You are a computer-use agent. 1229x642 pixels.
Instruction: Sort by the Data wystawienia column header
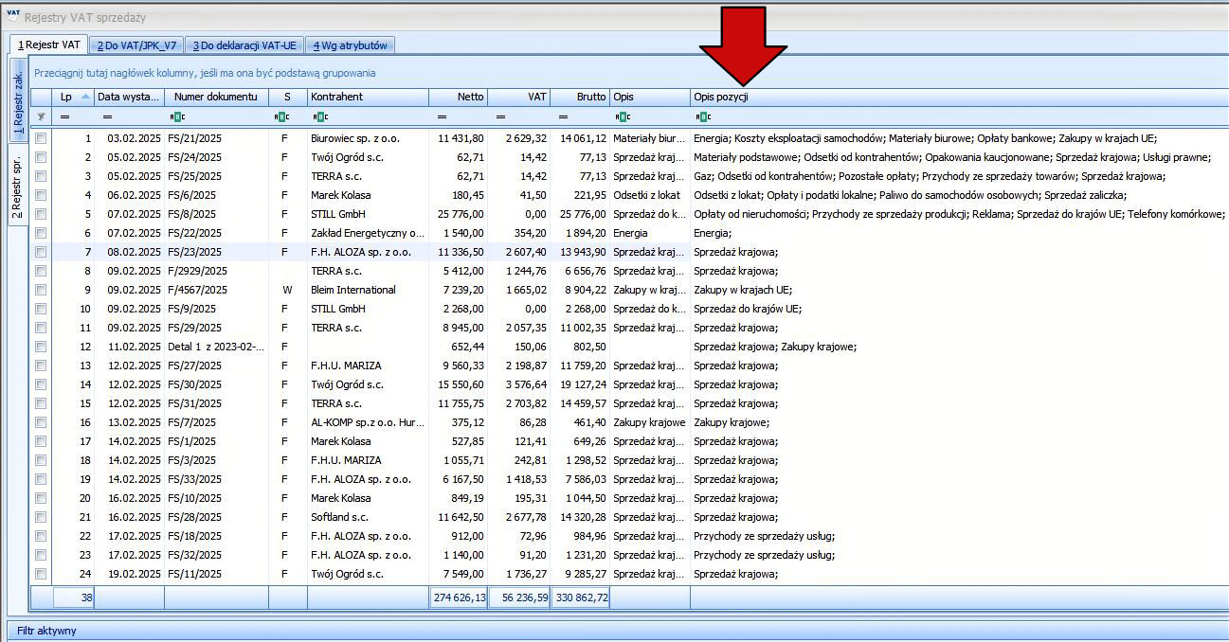[129, 97]
